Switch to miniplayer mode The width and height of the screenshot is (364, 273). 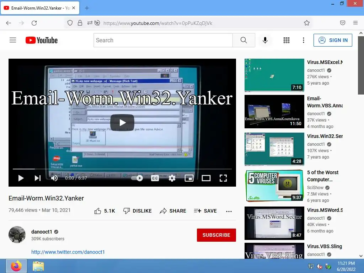[x=189, y=178]
